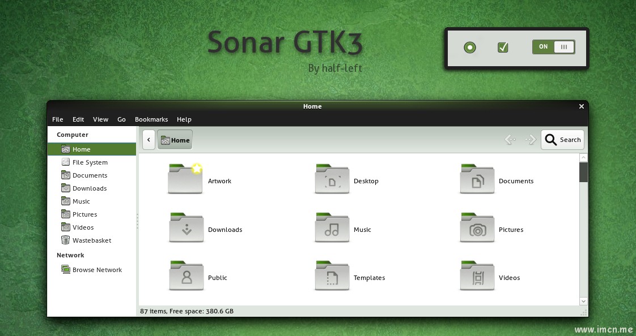Click the Videos icon in sidebar
Screen dimensions: 636x336
(x=65, y=227)
